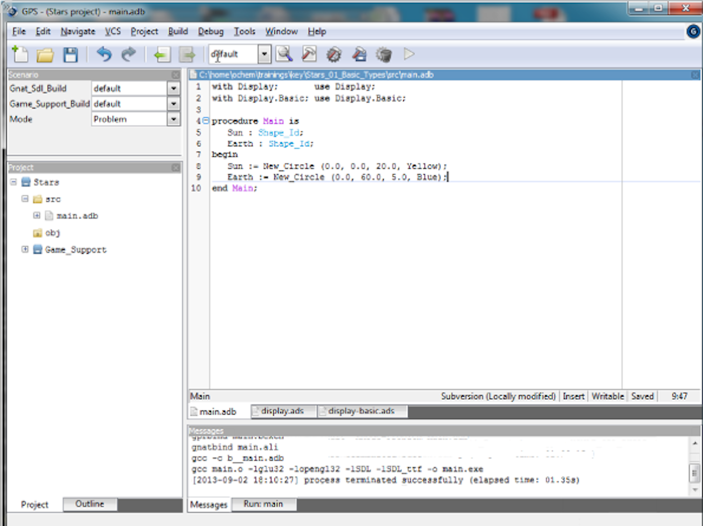Screen dimensions: 703x526
Task: Select the Stars project root
Action: coord(46,182)
